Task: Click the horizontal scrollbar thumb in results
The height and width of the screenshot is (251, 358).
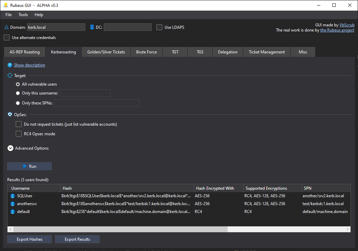Action: (x=120, y=229)
